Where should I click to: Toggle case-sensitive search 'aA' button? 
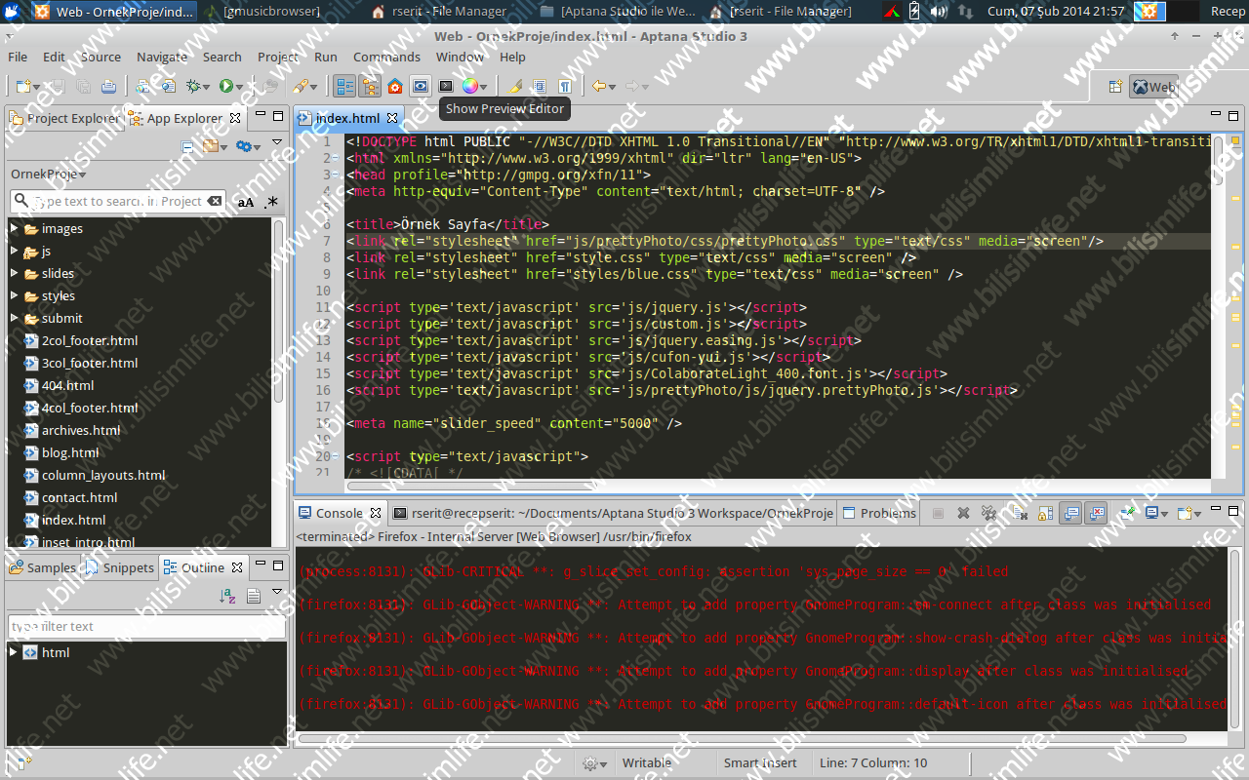tap(246, 202)
